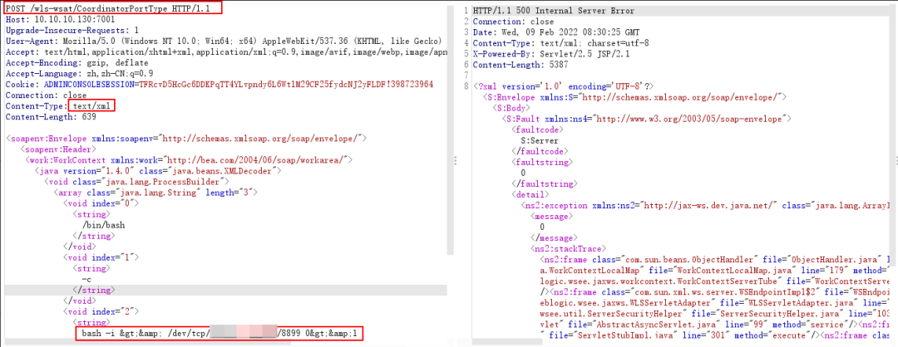Click response Content-Type text/xml; charset=utf-8 line
This screenshot has height=347, width=898.
[561, 43]
